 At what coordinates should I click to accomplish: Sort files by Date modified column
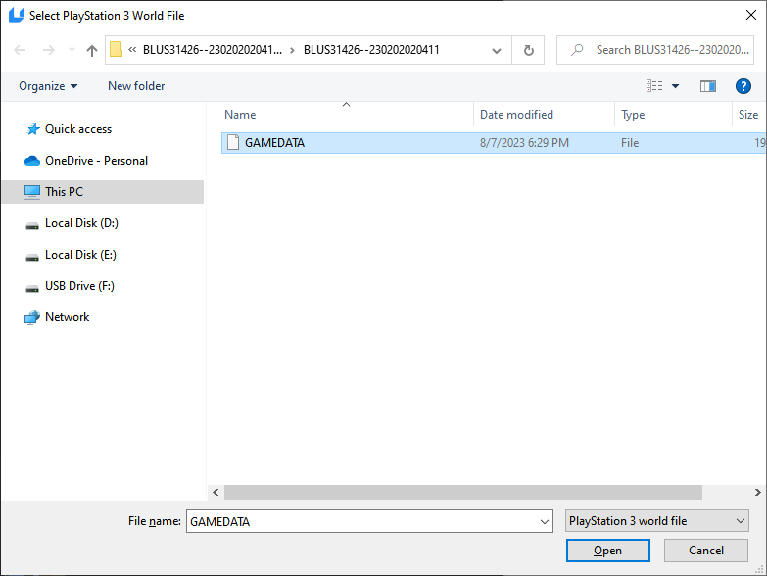(544, 114)
